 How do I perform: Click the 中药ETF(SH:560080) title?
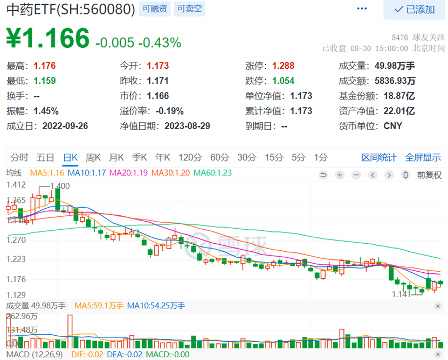click(x=71, y=9)
